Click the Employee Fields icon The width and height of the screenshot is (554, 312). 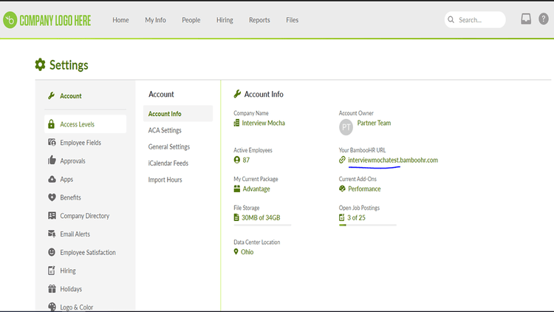pos(52,142)
